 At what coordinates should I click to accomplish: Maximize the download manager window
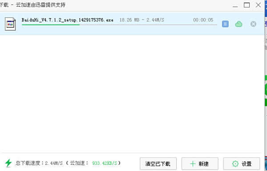[x=247, y=5]
